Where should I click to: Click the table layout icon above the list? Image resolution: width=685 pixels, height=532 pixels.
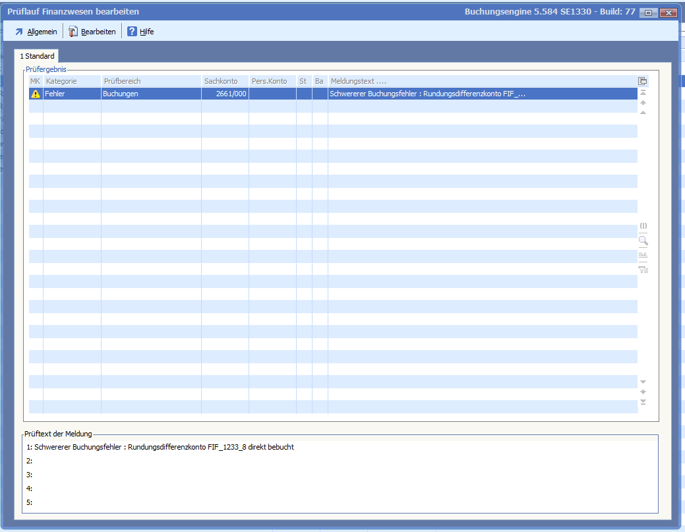[643, 81]
